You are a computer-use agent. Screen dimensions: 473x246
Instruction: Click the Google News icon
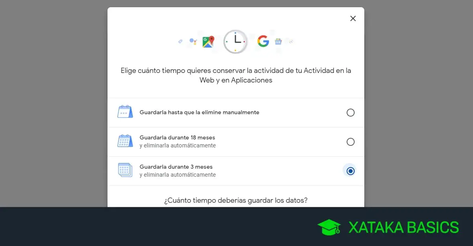[278, 42]
